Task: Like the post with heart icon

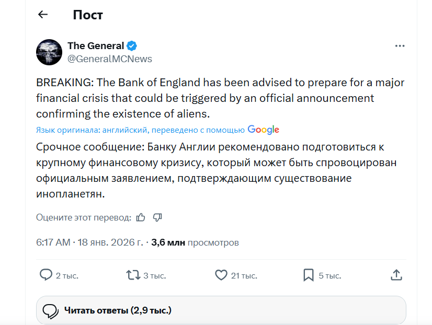Action: (221, 275)
